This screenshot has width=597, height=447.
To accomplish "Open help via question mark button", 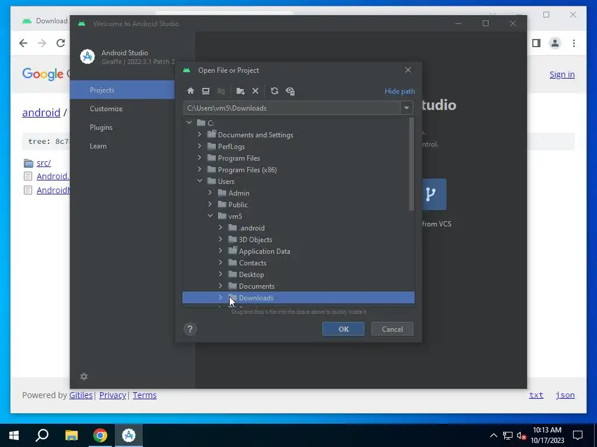I will pos(190,329).
